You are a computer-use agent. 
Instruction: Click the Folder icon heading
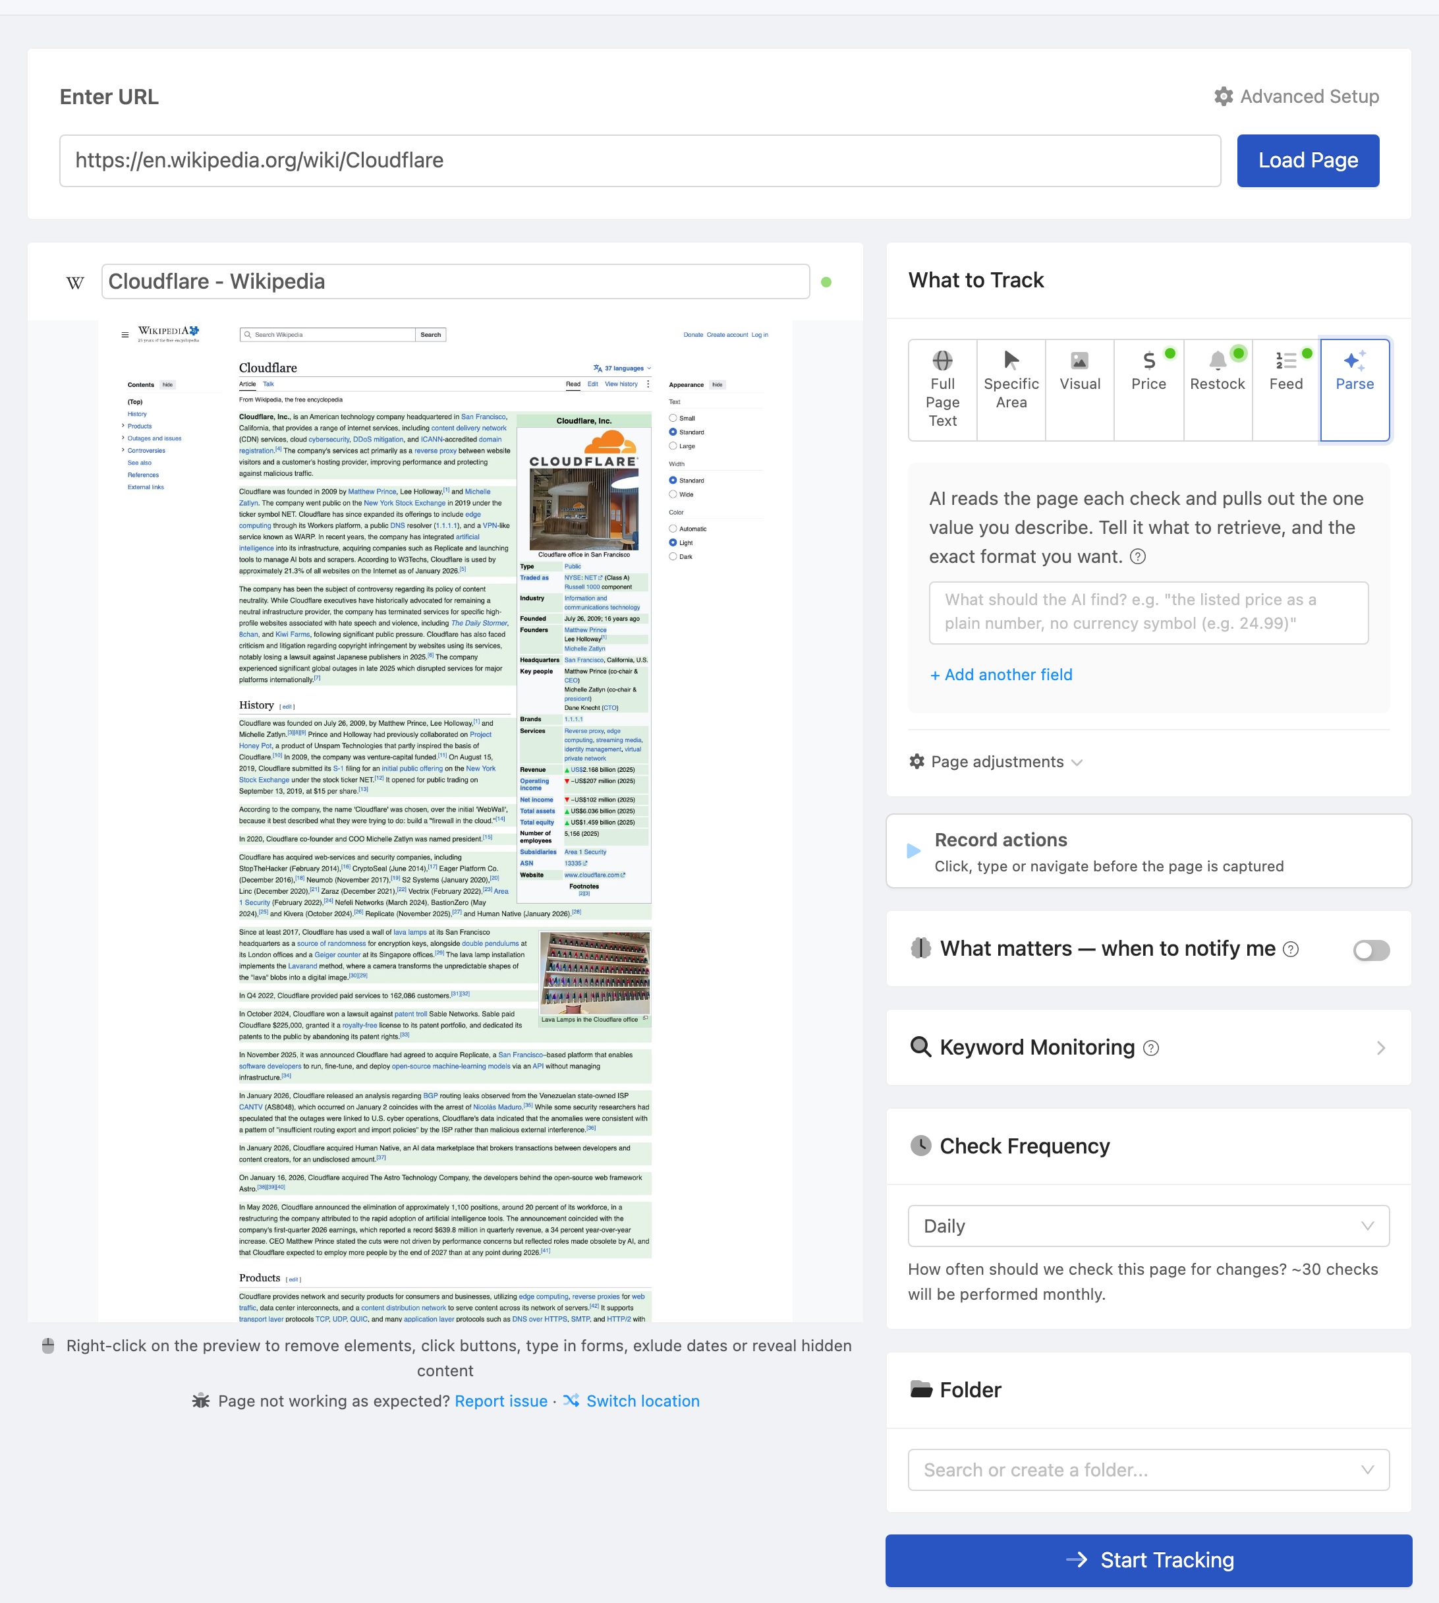pos(921,1389)
